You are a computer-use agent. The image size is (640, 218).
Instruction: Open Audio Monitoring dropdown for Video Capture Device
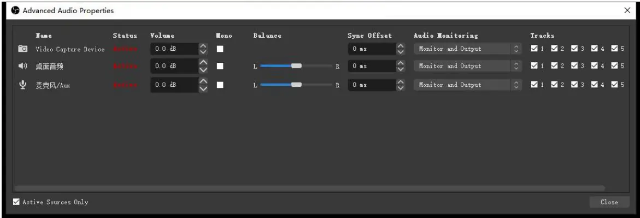(467, 49)
